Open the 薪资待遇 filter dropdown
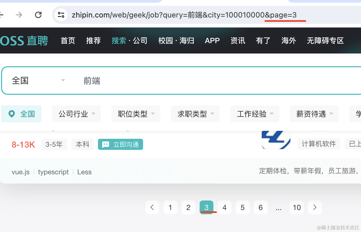361x232 pixels. (x=314, y=114)
